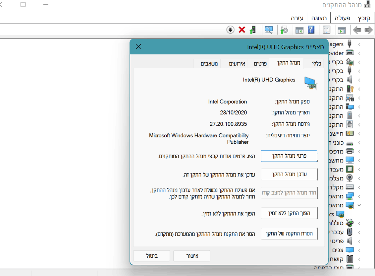375x276 pixels.
Task: Select the monitors icon (צגים) in tree
Action: click(x=349, y=250)
